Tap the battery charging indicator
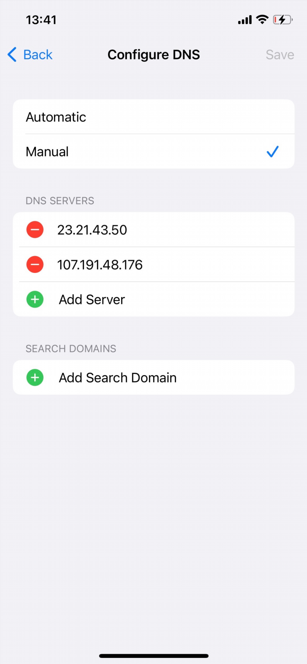Screen dimensions: 307x664 click(283, 19)
